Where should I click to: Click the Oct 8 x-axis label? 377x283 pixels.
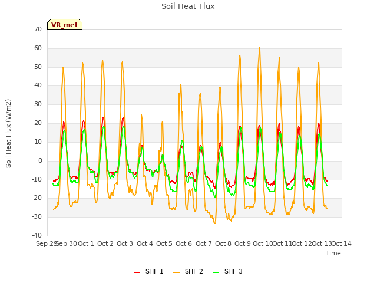223,243
